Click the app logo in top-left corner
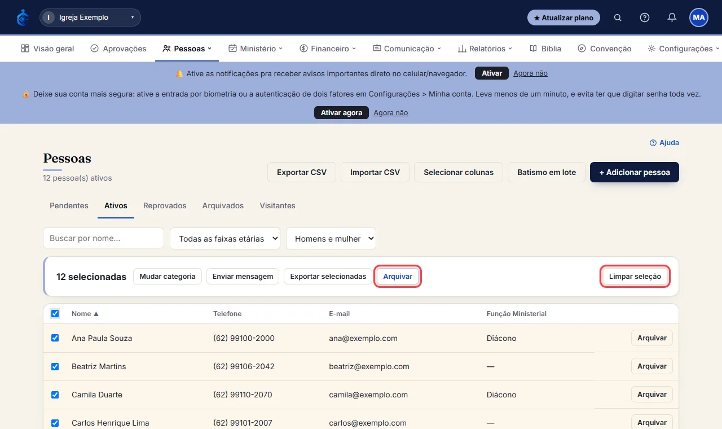This screenshot has width=722, height=429. pyautogui.click(x=23, y=17)
